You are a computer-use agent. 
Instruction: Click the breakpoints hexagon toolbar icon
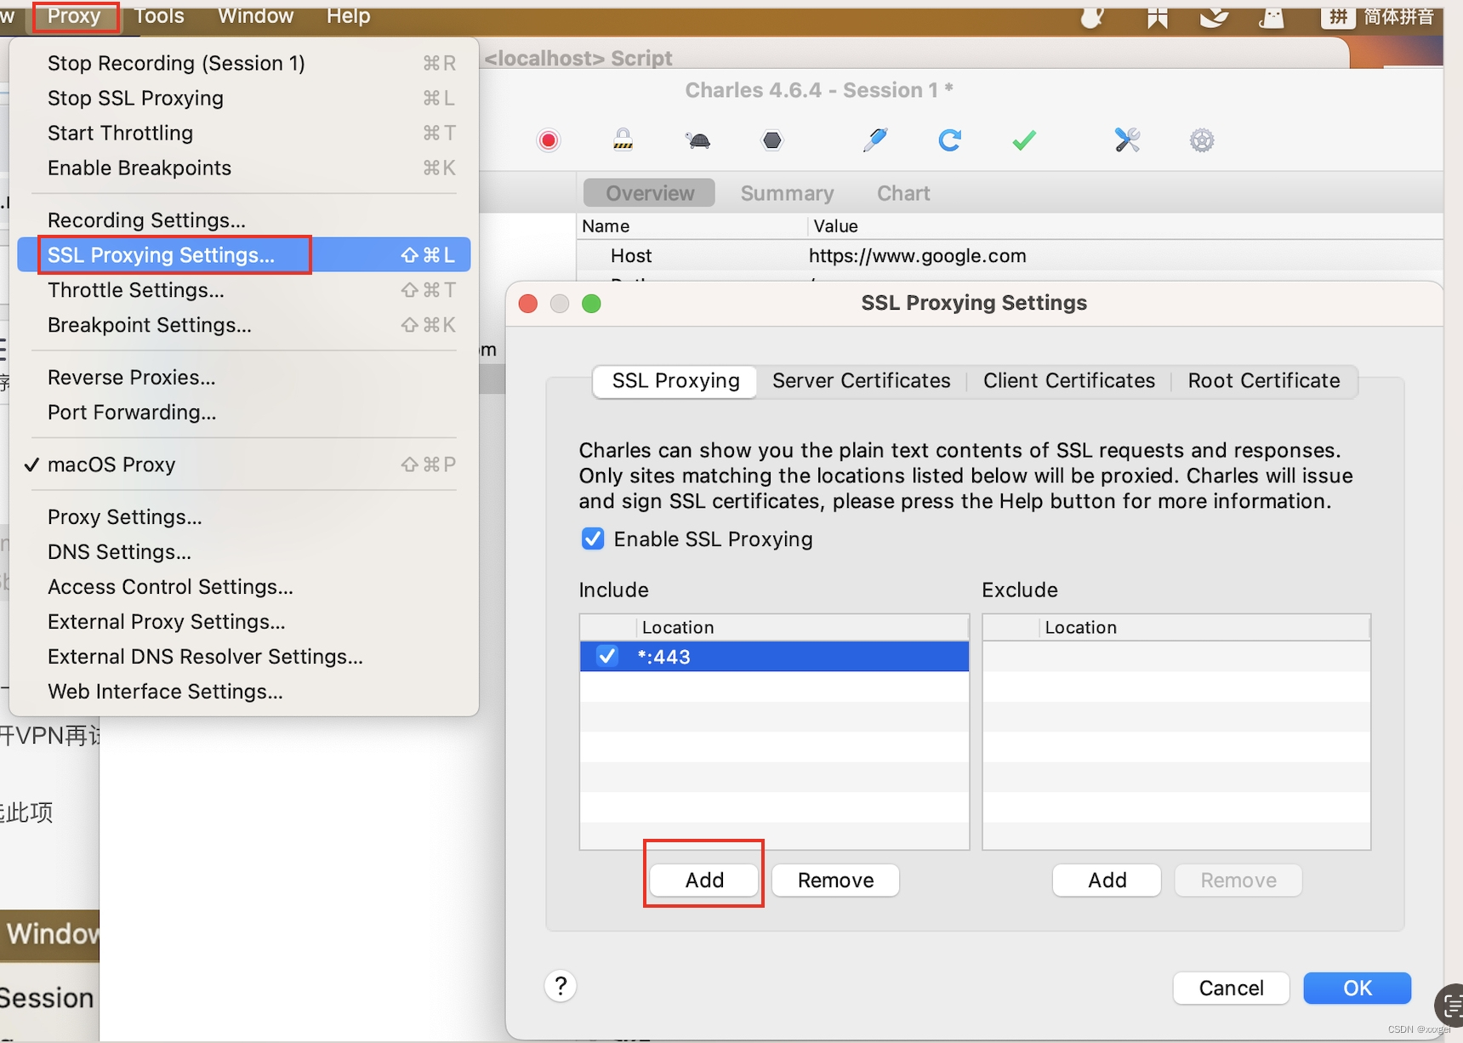[x=772, y=140]
